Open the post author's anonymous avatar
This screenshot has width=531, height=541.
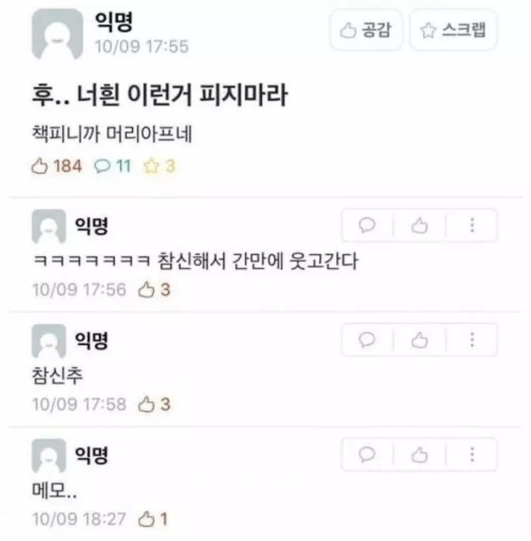57,34
